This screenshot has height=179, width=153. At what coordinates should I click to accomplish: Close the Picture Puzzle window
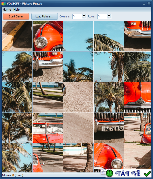[x=149, y=4]
